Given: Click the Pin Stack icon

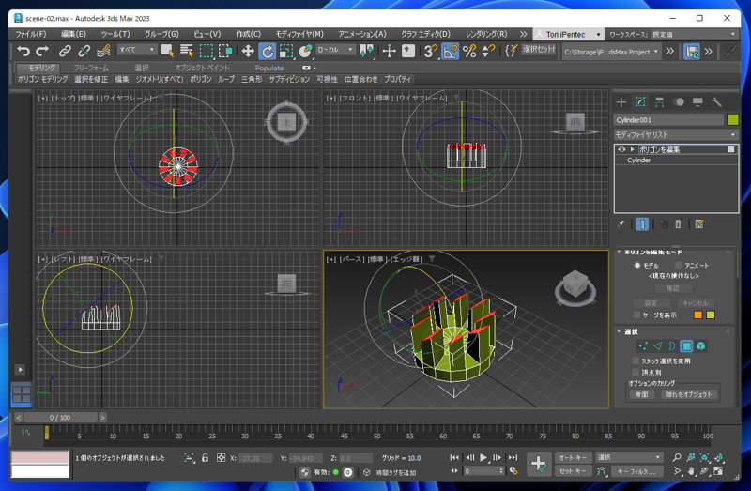Looking at the screenshot, I should click(x=621, y=223).
